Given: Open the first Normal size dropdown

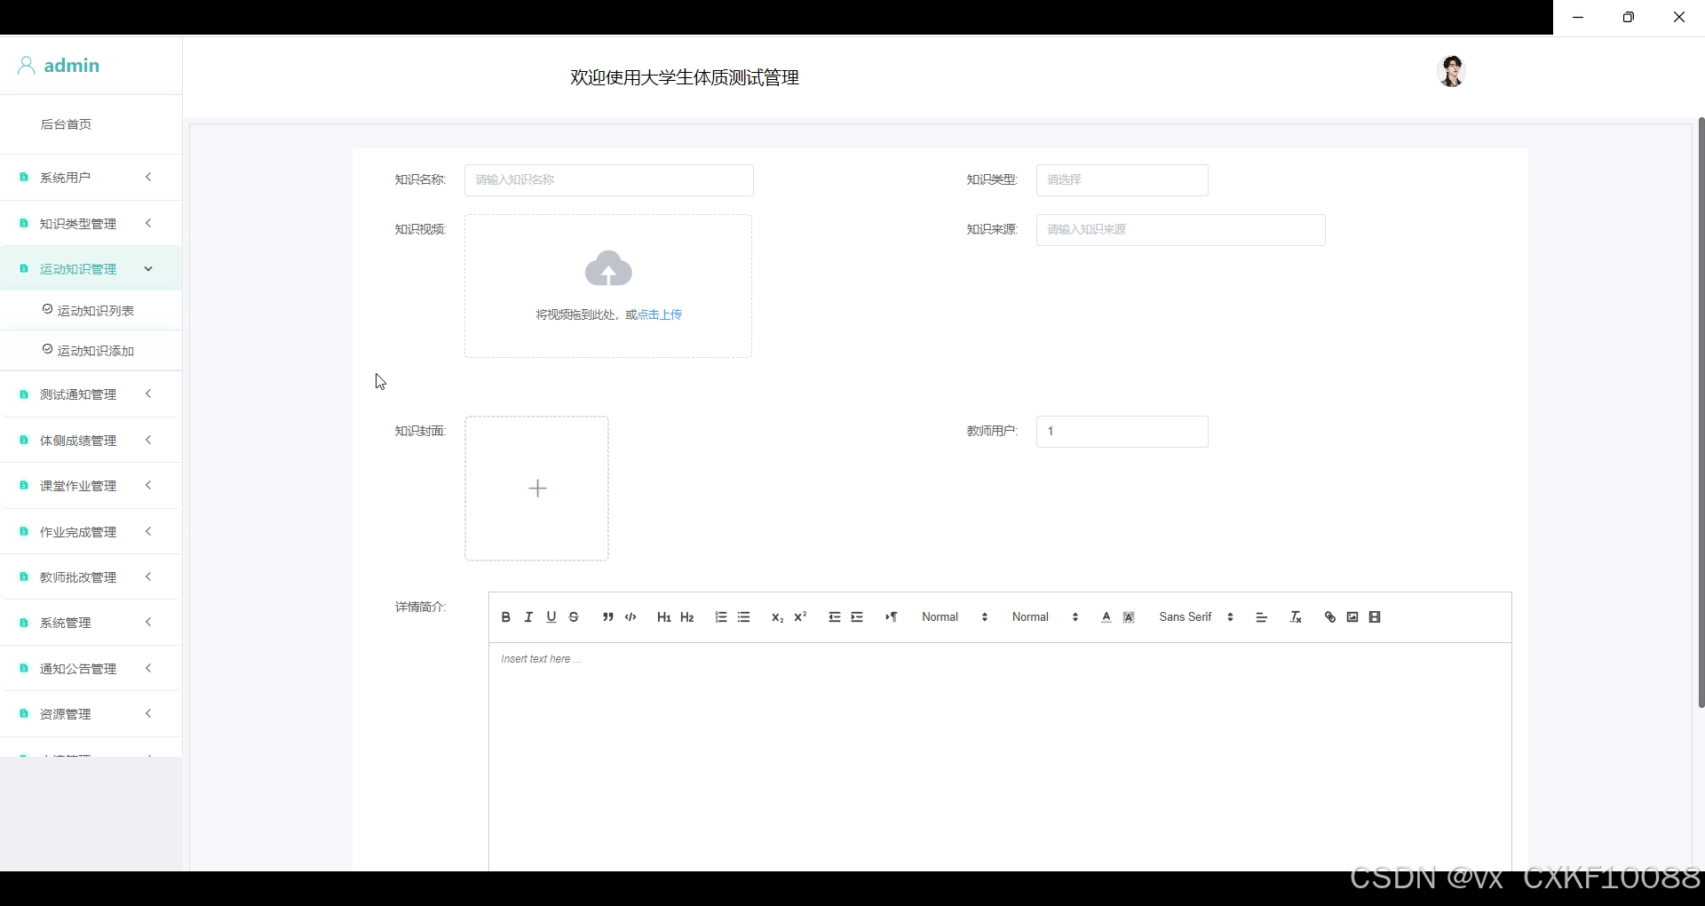Looking at the screenshot, I should 955,617.
